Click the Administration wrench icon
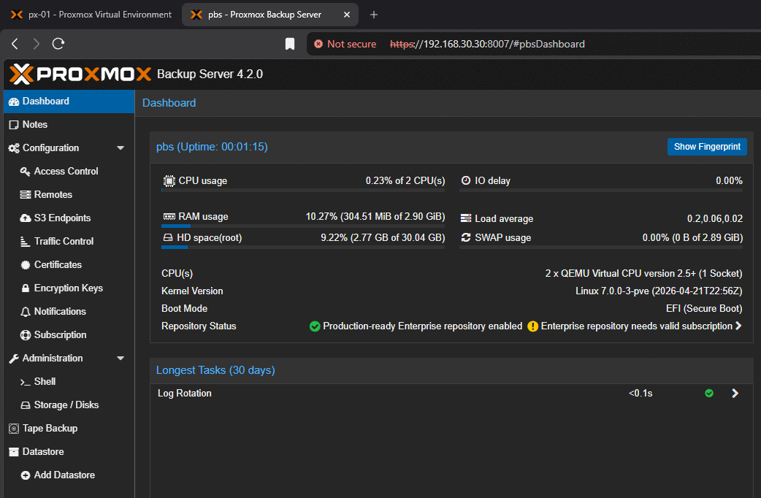 [14, 359]
